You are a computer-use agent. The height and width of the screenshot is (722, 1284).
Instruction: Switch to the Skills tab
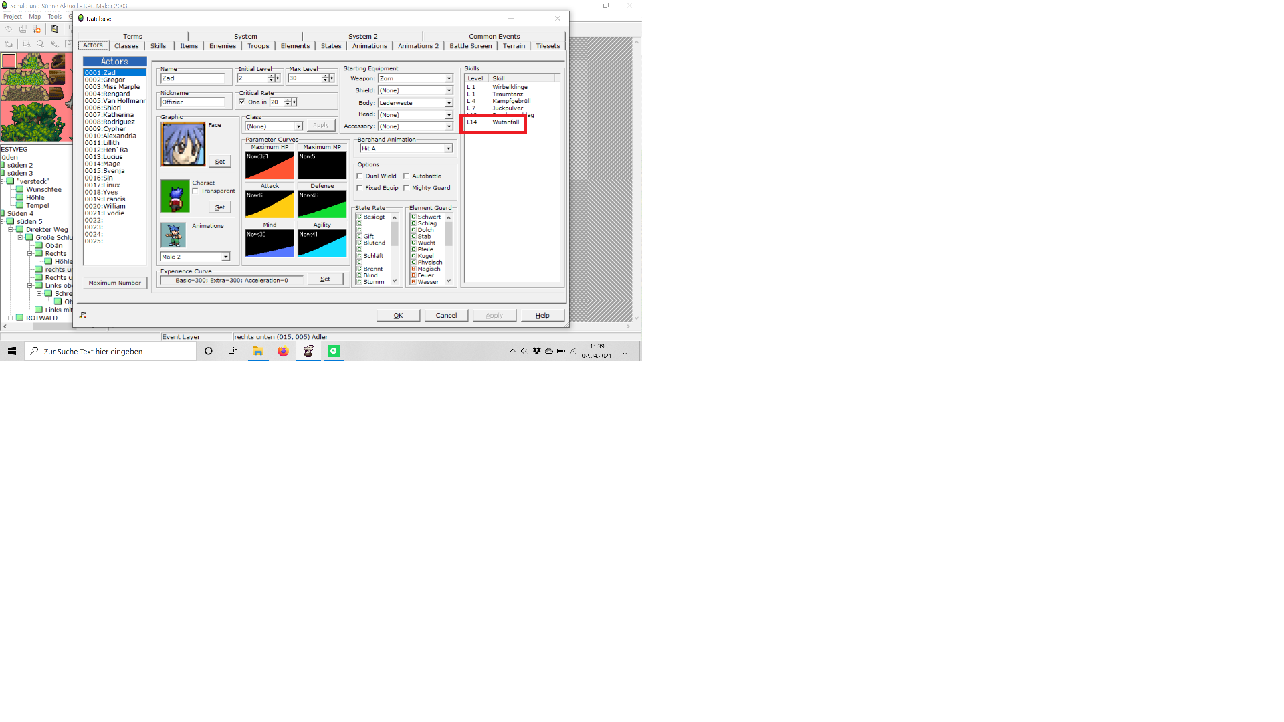(x=158, y=46)
